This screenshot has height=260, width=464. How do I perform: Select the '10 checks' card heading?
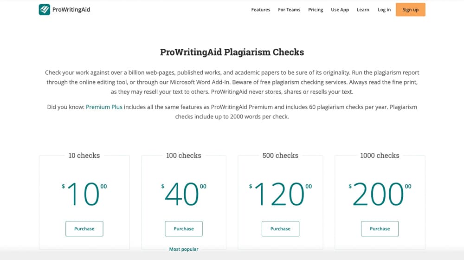(x=84, y=156)
